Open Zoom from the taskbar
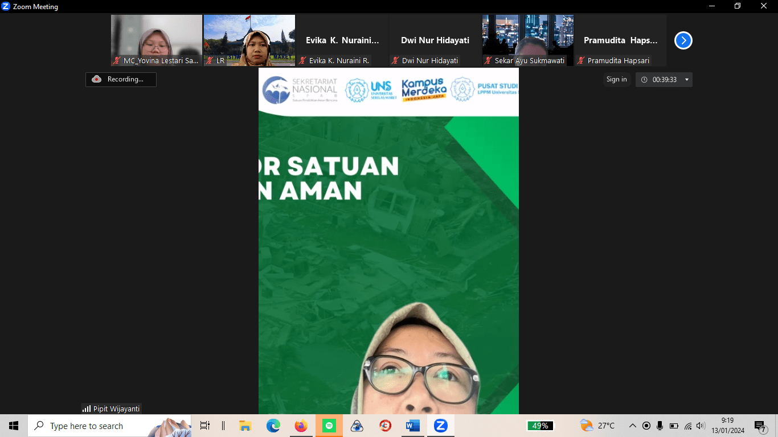This screenshot has width=778, height=437. pyautogui.click(x=440, y=426)
